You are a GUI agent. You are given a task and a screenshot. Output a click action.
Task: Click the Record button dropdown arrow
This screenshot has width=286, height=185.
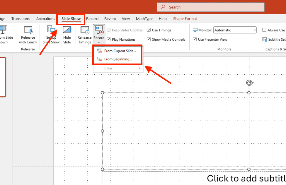click(x=99, y=42)
